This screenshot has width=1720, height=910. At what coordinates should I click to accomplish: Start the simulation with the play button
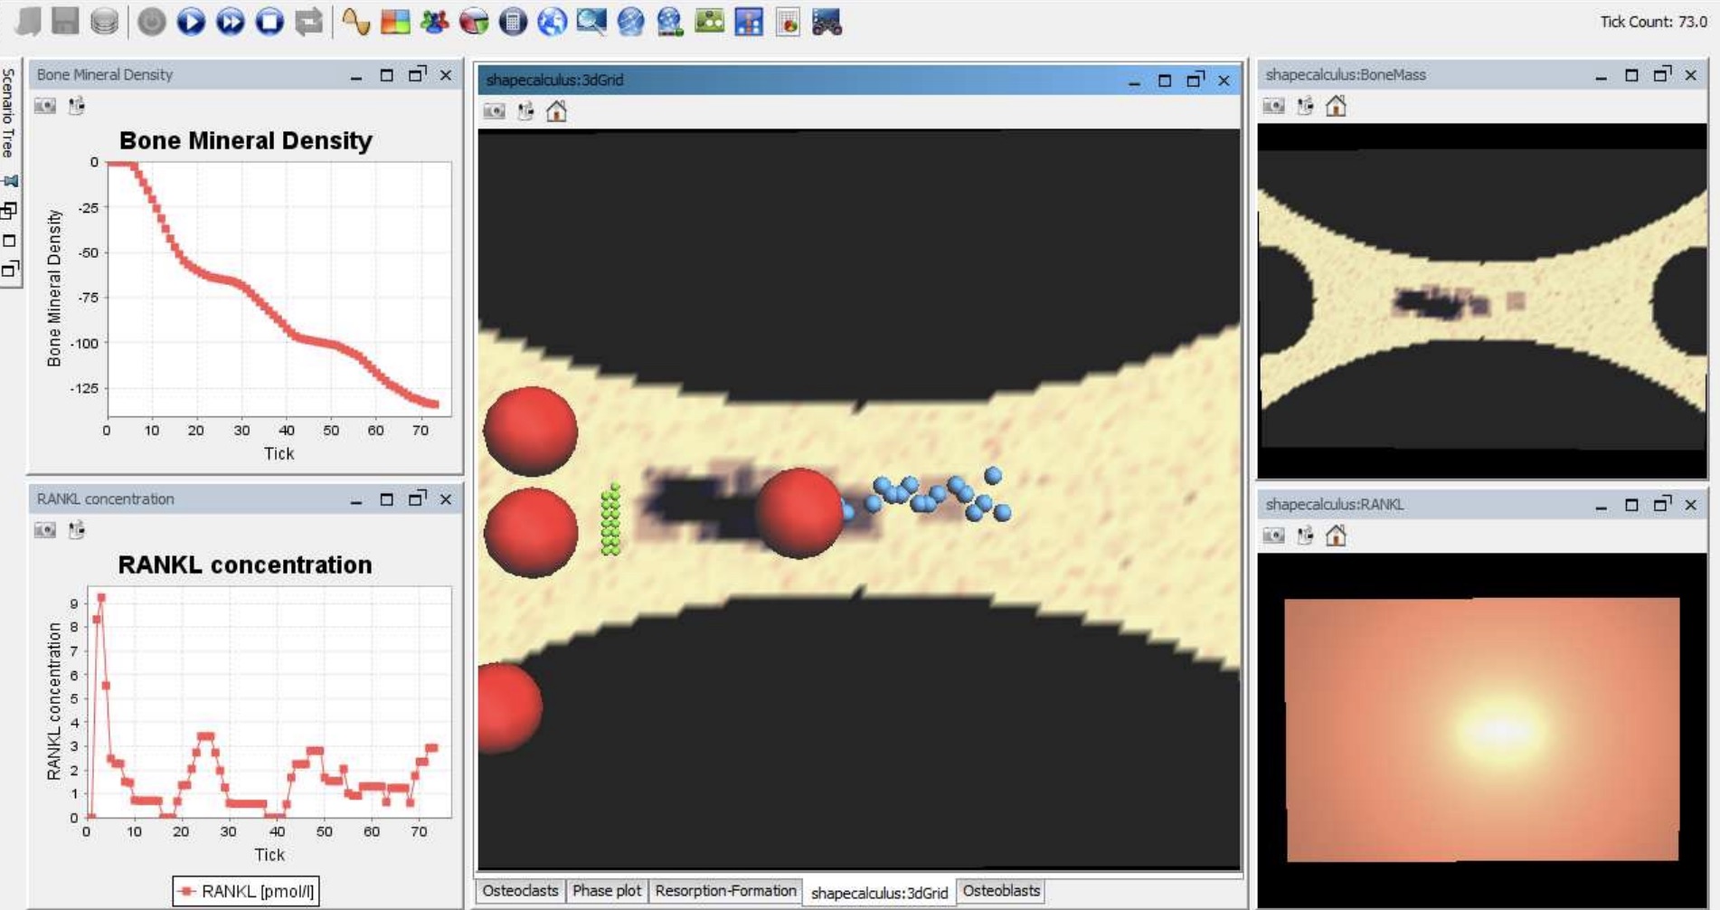pyautogui.click(x=191, y=22)
